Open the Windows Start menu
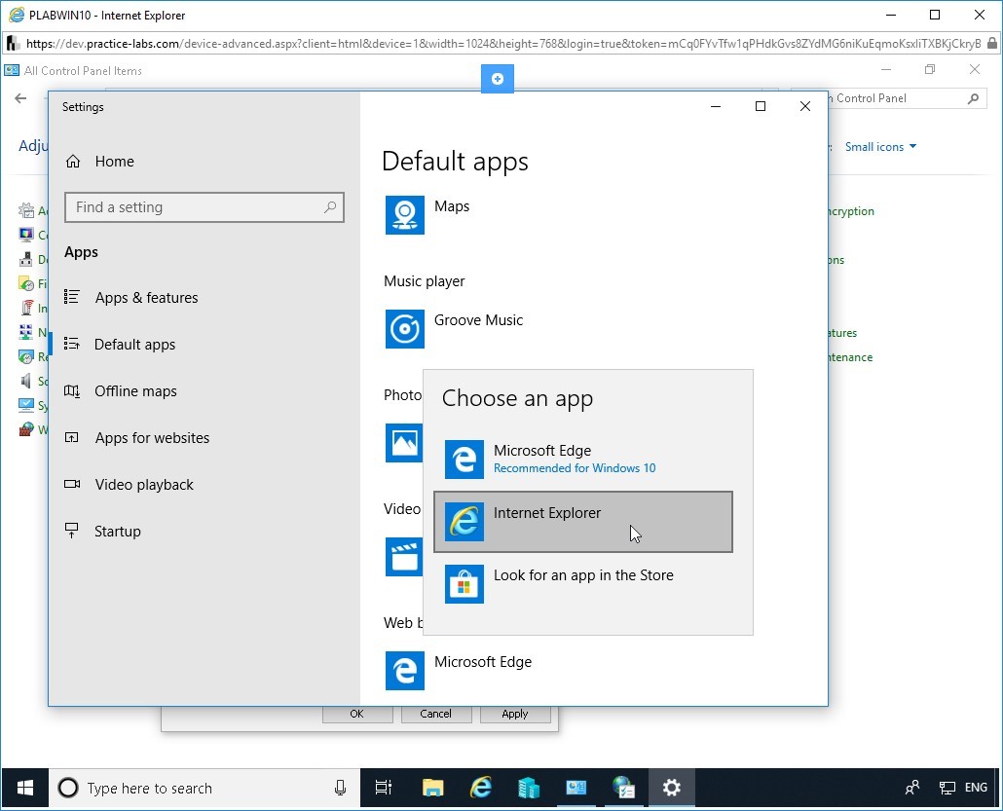 (x=25, y=788)
